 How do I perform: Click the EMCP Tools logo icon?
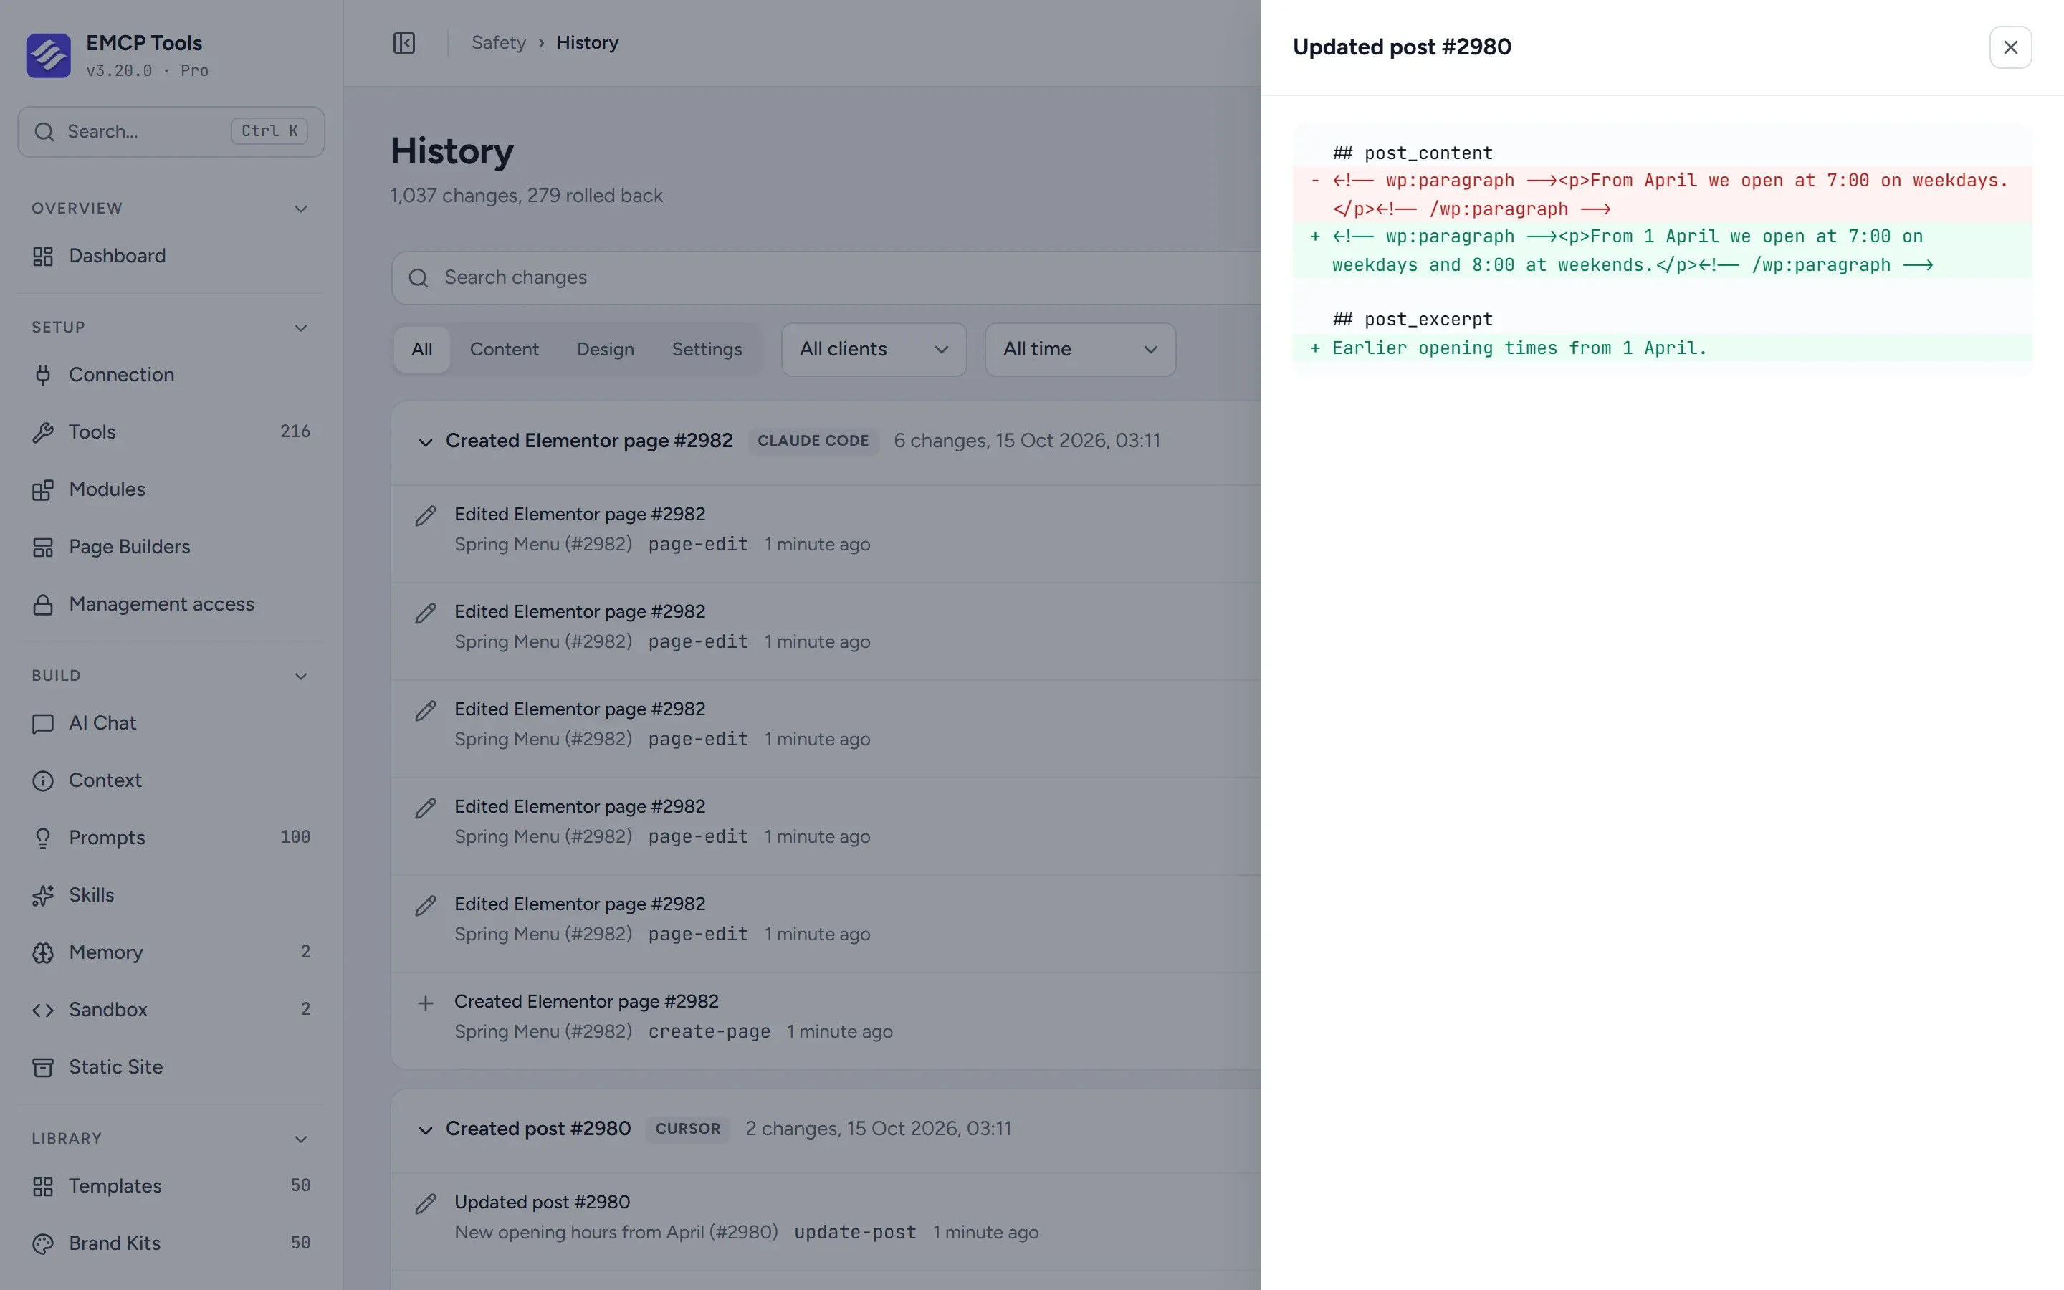click(49, 55)
